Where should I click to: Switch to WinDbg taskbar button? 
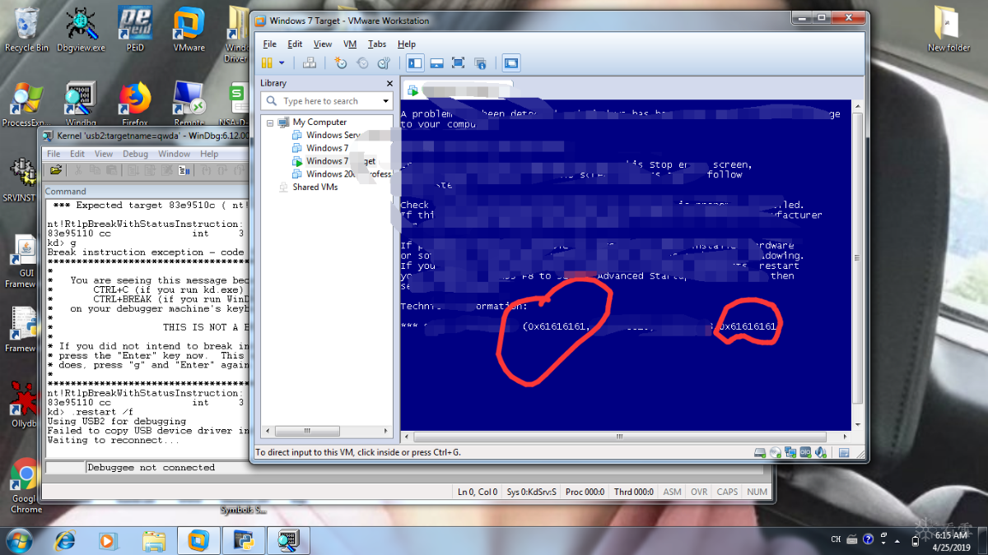[x=287, y=540]
